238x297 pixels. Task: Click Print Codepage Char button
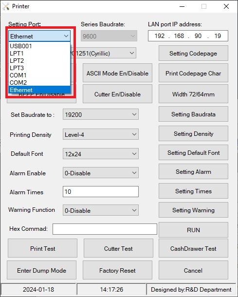click(x=193, y=73)
